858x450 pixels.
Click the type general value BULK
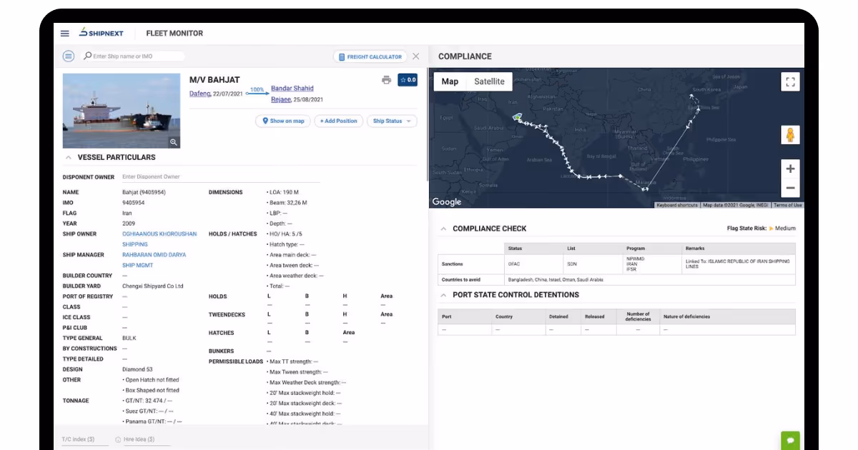point(129,338)
